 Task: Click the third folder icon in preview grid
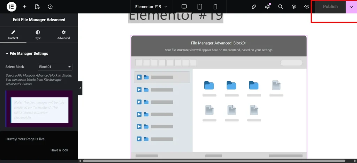tap(254, 85)
